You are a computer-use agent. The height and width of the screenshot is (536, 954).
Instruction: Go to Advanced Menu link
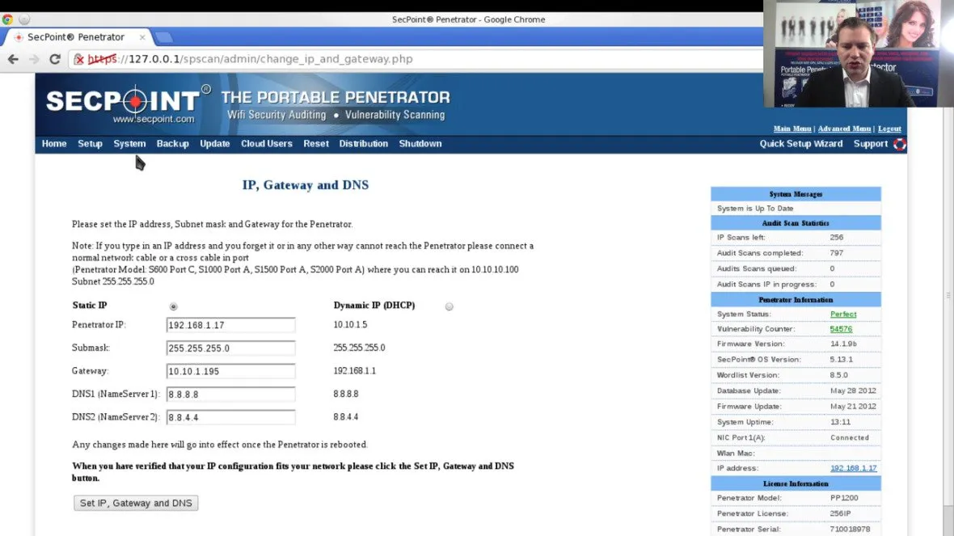844,129
